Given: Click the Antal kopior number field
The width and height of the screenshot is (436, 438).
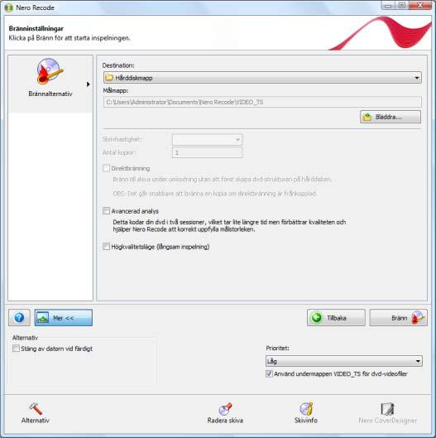Looking at the screenshot, I should [207, 152].
